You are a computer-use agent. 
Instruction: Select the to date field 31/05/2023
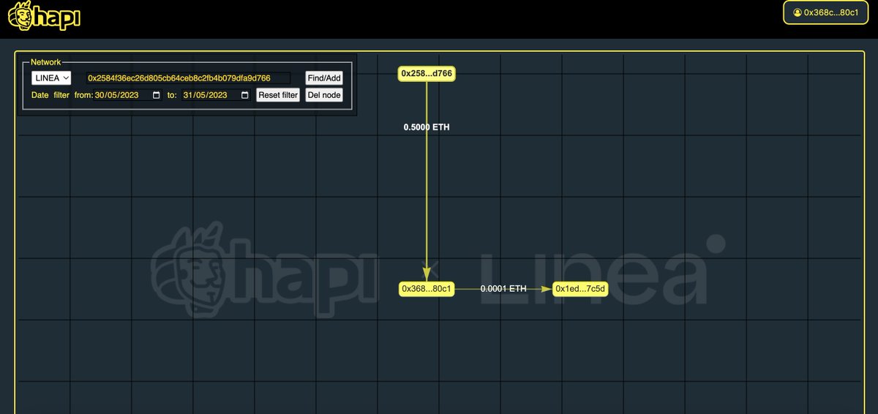[x=216, y=95]
